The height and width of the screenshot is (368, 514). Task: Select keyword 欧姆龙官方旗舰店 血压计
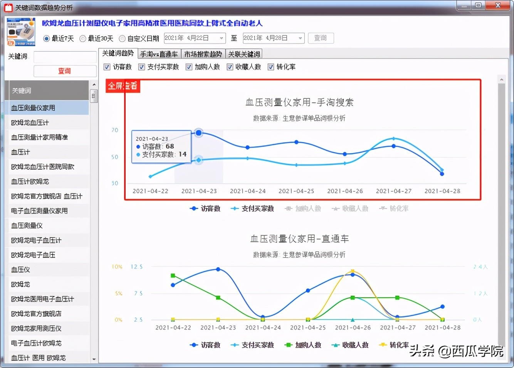48,196
